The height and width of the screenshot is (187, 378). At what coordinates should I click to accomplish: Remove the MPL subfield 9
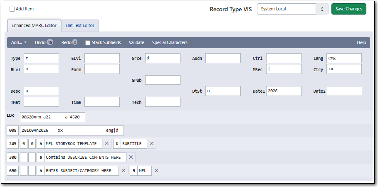pos(156,171)
